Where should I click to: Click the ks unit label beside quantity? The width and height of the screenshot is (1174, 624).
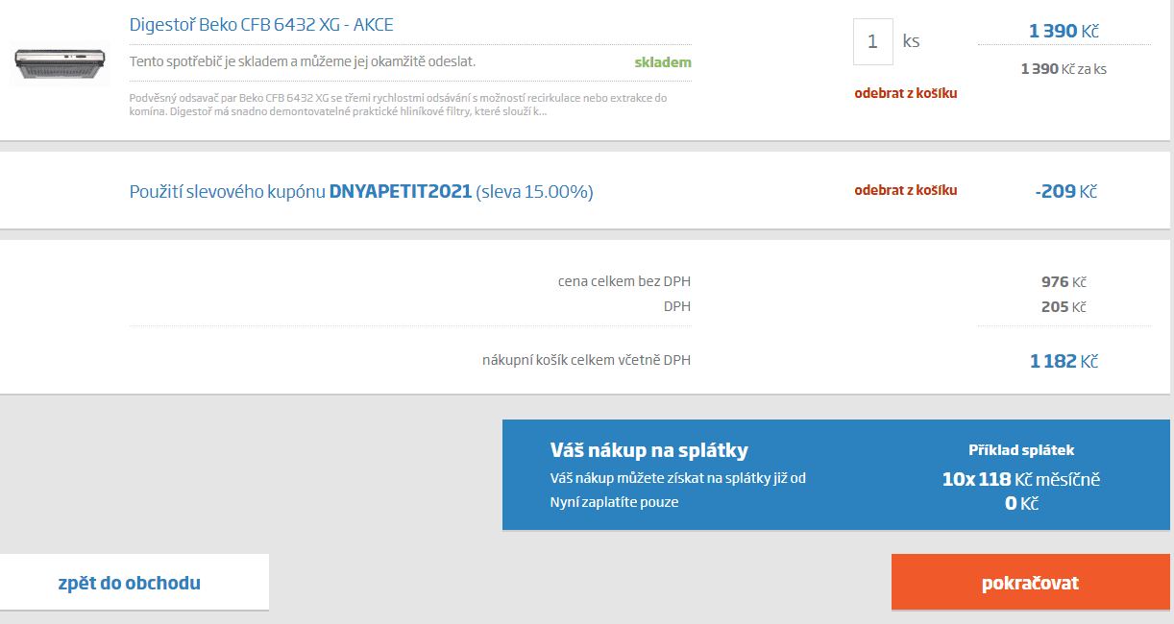911,41
